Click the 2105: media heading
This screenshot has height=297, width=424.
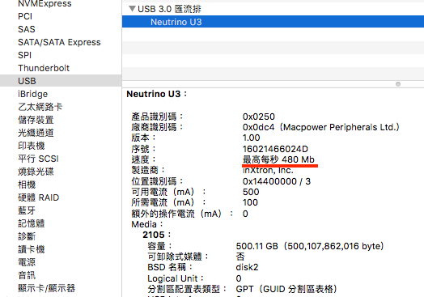pos(157,235)
